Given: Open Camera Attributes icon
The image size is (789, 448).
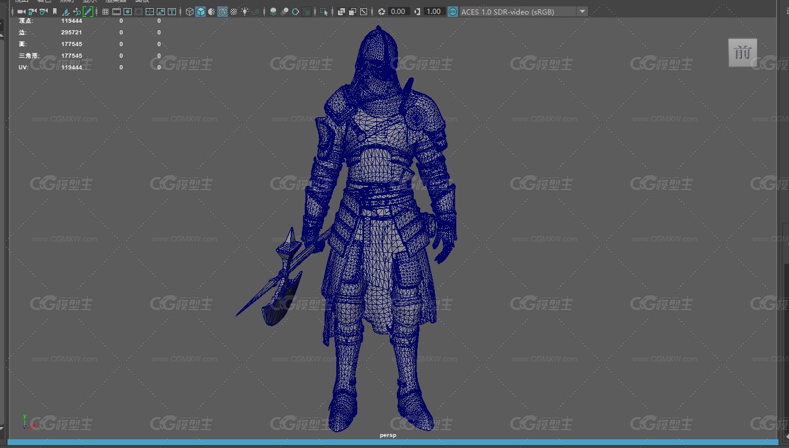Looking at the screenshot, I should 43,12.
